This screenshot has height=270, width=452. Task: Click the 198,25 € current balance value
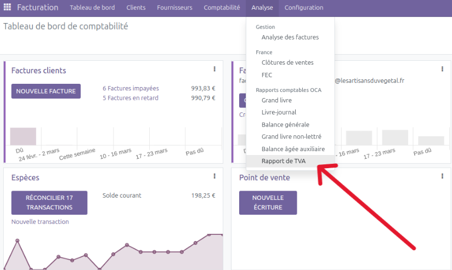tap(203, 196)
